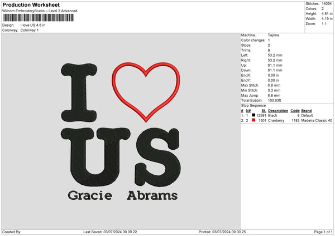Click the Machine value Tajima
The width and height of the screenshot is (335, 236).
click(273, 35)
